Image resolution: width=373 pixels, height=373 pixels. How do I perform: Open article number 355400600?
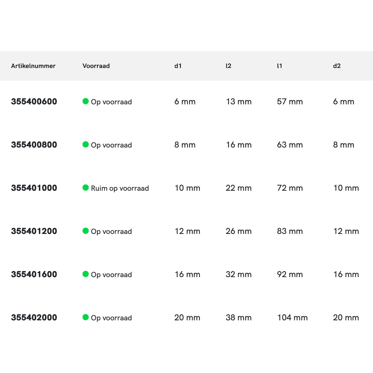[x=34, y=101]
